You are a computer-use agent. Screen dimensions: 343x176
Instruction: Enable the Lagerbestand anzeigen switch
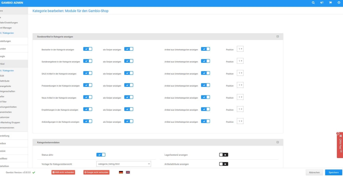tap(223, 155)
